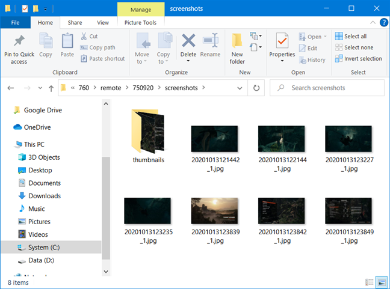Switch to Details view in status bar
The image size is (390, 289).
click(x=370, y=282)
